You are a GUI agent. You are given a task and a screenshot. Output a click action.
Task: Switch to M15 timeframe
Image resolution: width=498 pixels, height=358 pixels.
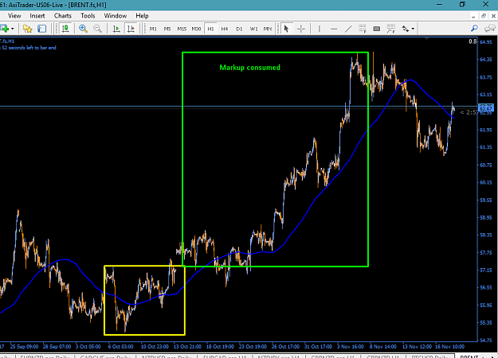pyautogui.click(x=182, y=29)
